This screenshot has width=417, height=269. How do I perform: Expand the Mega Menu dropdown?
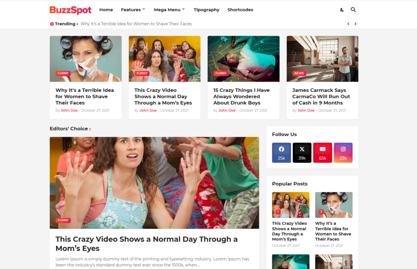pyautogui.click(x=169, y=10)
